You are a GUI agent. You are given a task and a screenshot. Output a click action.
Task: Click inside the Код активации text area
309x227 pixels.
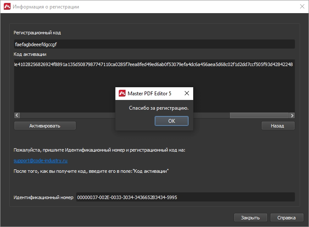coord(154,86)
